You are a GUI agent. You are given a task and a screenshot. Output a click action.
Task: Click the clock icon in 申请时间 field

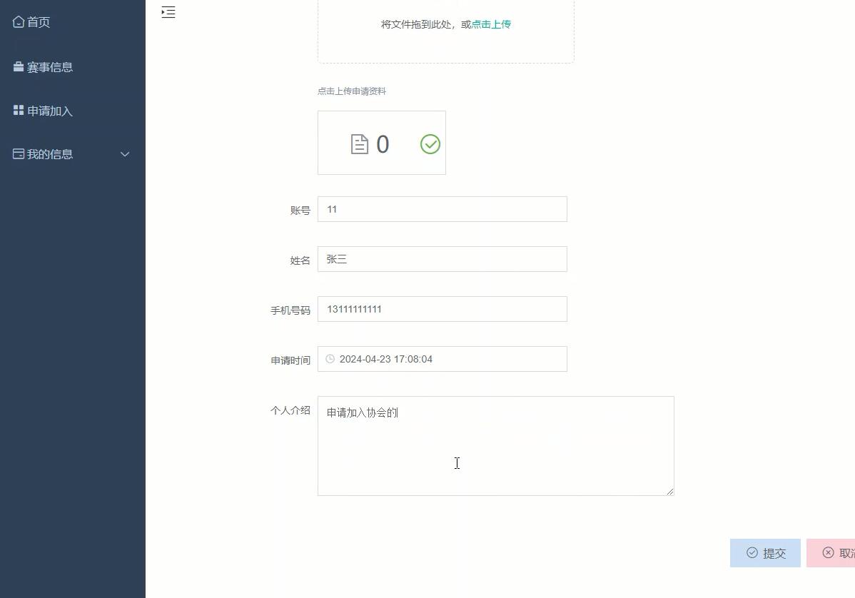[x=330, y=359]
